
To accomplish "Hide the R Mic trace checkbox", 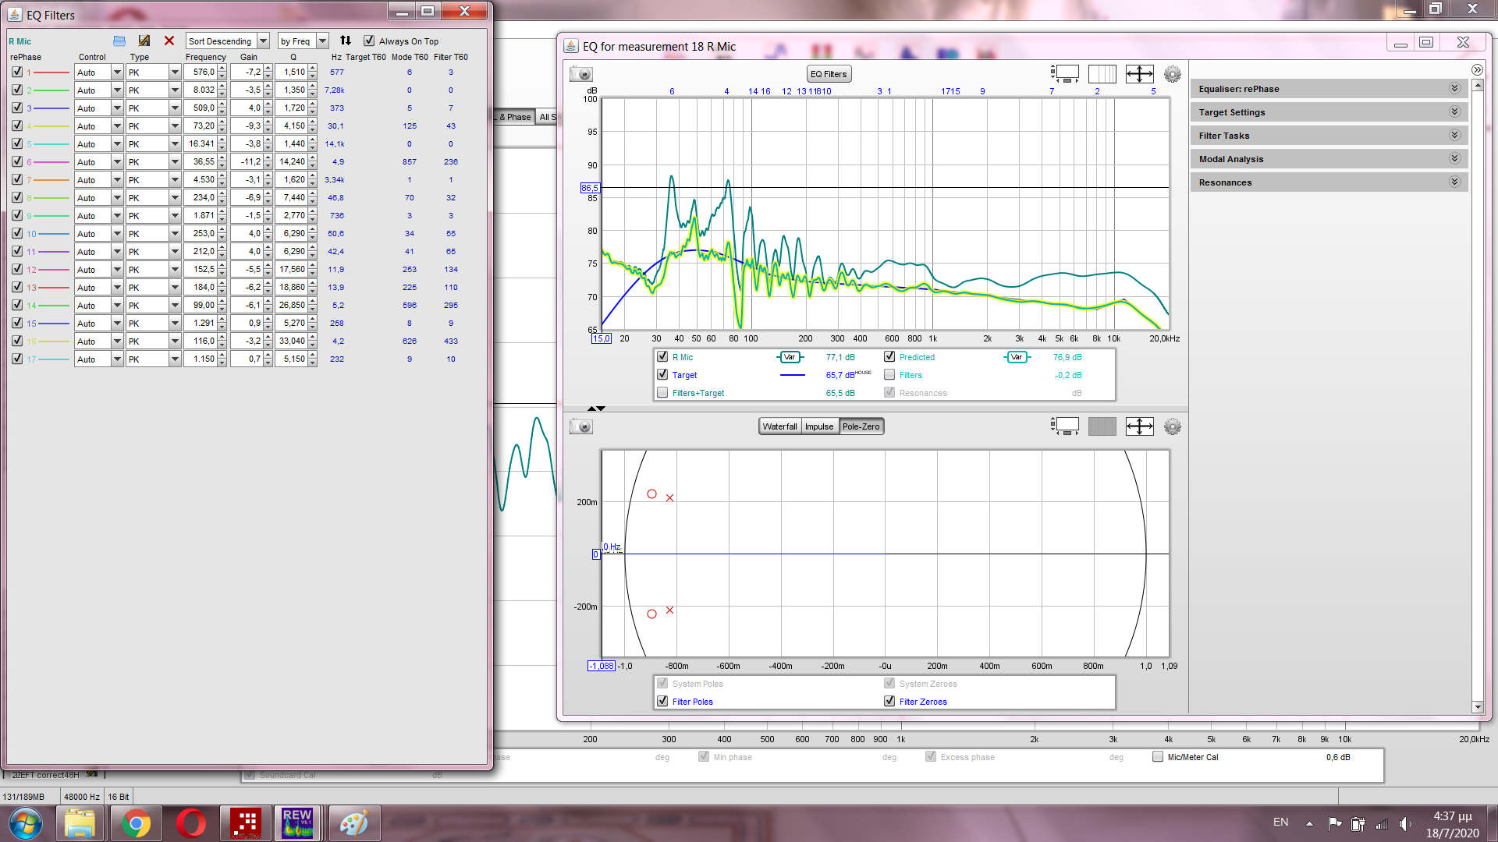I will [x=662, y=356].
